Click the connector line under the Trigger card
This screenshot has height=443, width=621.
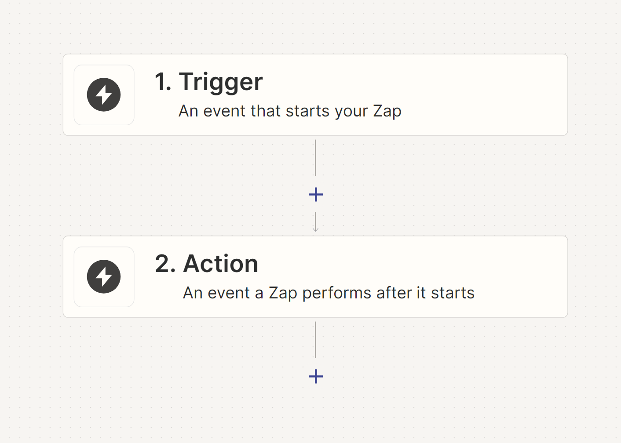pos(315,158)
